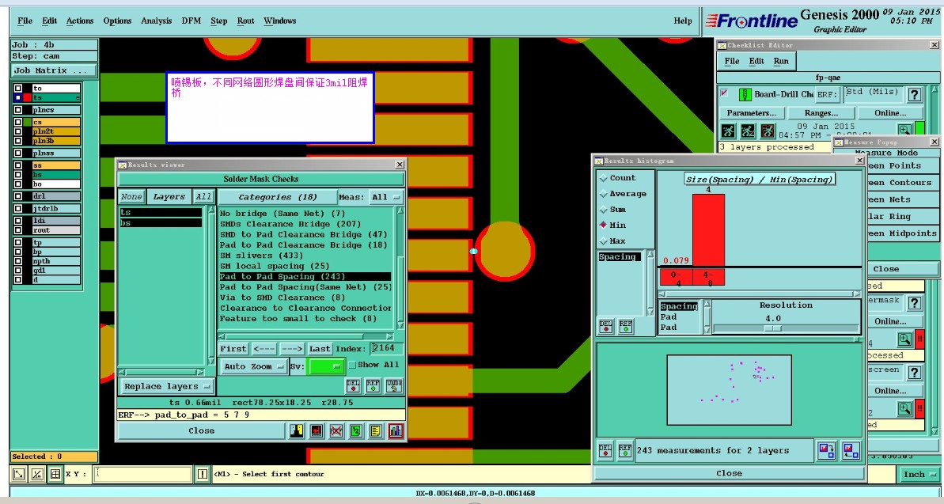Open the Job Matrix ... button
Viewport: 944px width, 504px height.
pos(54,70)
